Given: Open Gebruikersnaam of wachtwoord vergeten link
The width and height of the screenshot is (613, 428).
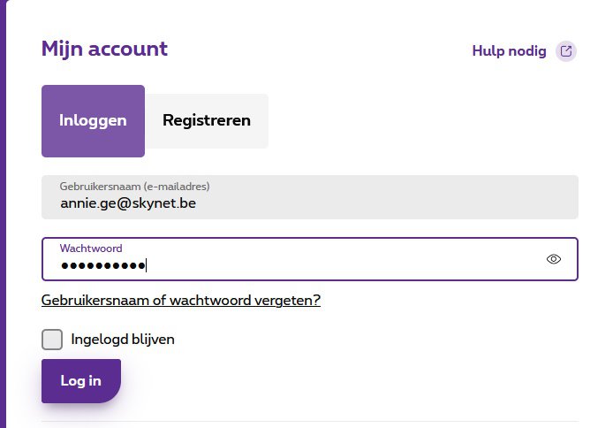Looking at the screenshot, I should tap(180, 301).
